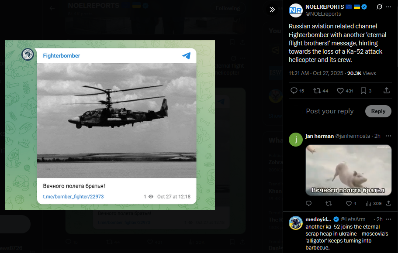Viewport: 398px width, 253px height.
Task: Focus the 'Post your reply' field
Action: [x=330, y=111]
